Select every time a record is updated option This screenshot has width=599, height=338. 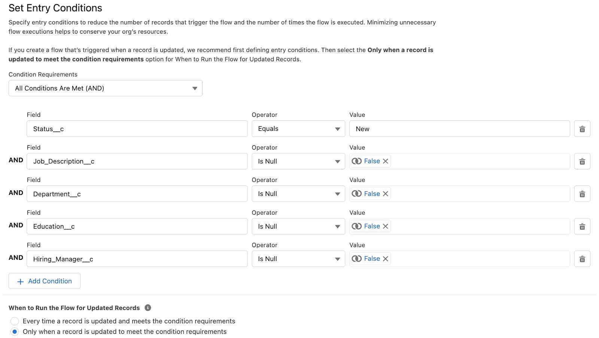tap(14, 321)
